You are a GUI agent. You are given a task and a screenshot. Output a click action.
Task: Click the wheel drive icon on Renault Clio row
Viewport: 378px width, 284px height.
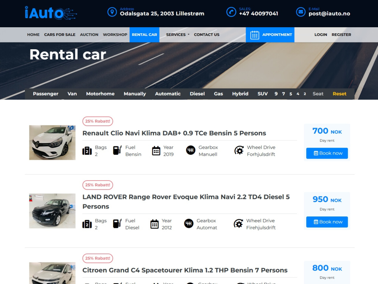pos(239,150)
